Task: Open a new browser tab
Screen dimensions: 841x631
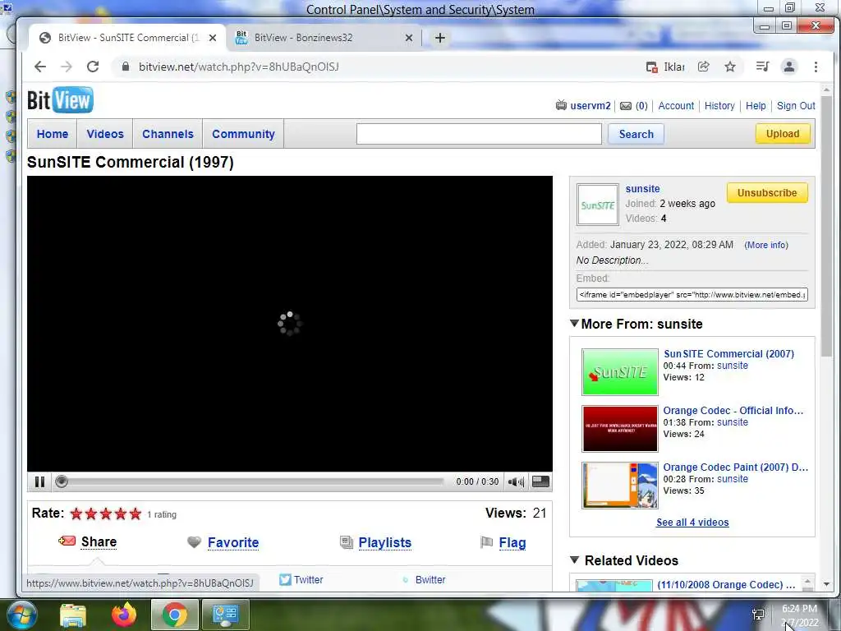Action: tap(440, 38)
